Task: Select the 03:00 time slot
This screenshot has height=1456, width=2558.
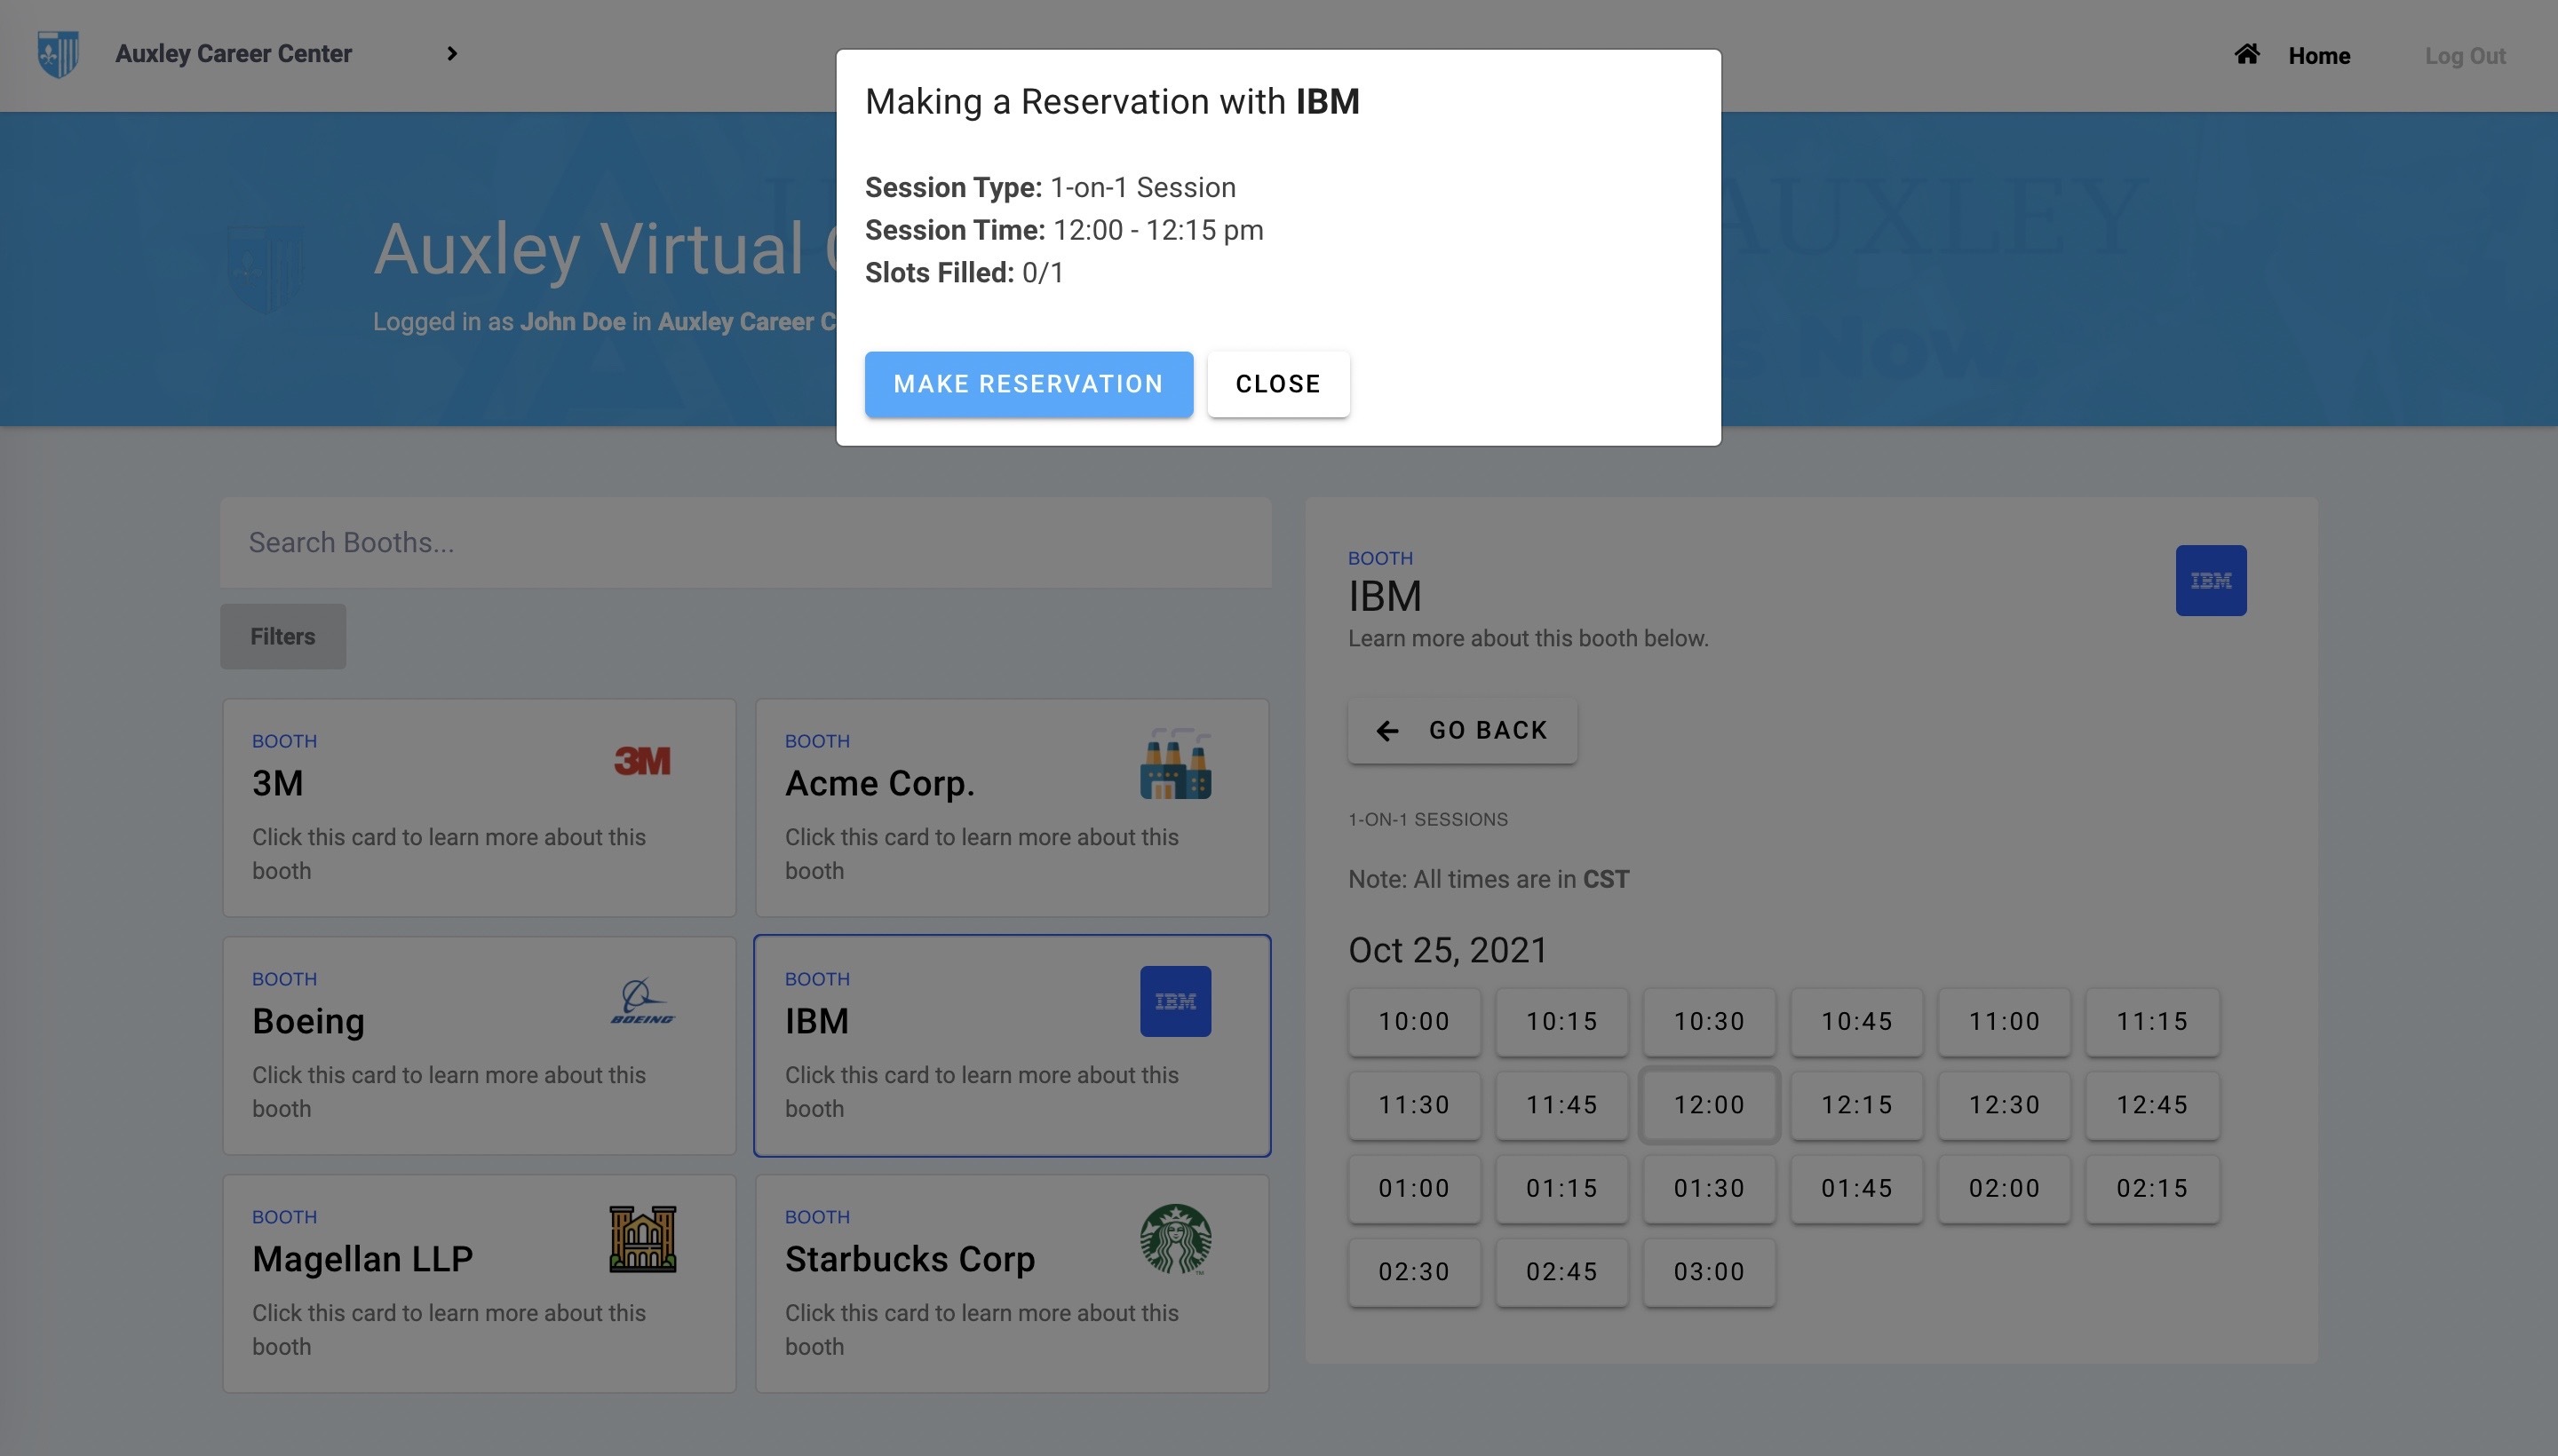Action: pos(1710,1273)
